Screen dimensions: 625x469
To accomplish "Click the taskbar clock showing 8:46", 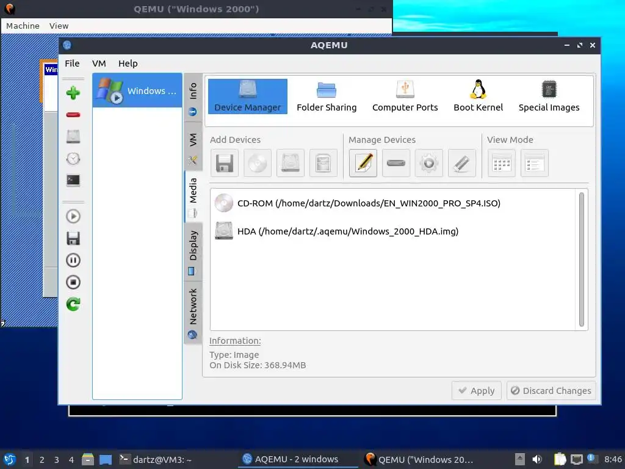I will point(613,459).
